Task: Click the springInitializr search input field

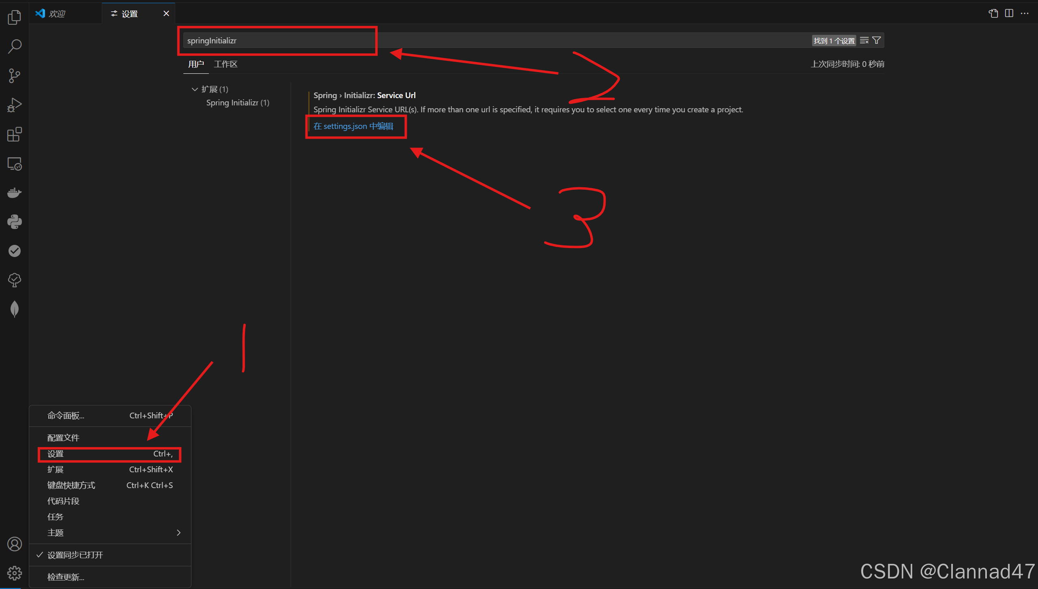Action: click(x=277, y=40)
